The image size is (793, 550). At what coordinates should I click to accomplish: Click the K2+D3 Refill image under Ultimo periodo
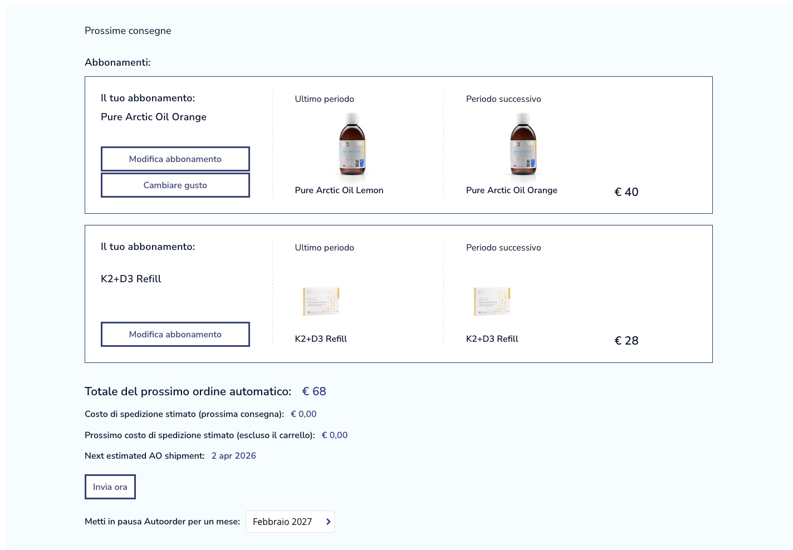pos(321,301)
